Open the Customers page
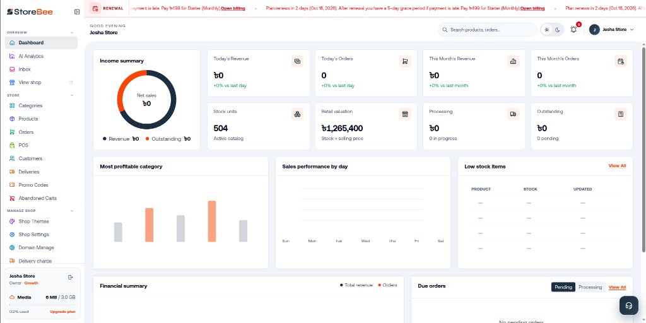The width and height of the screenshot is (646, 323). click(x=41, y=158)
